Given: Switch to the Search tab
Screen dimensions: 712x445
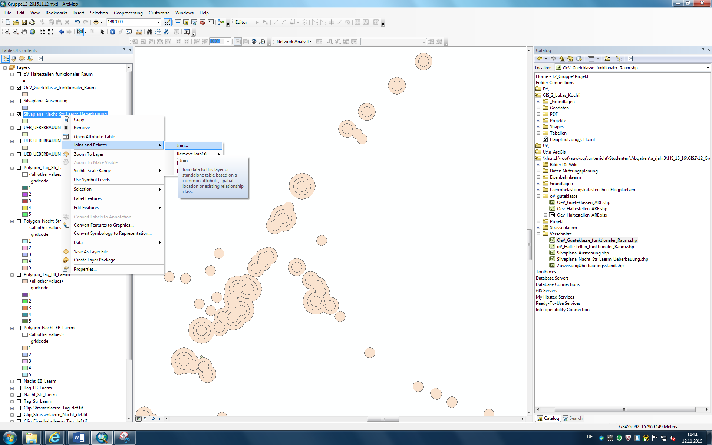Looking at the screenshot, I should (573, 418).
